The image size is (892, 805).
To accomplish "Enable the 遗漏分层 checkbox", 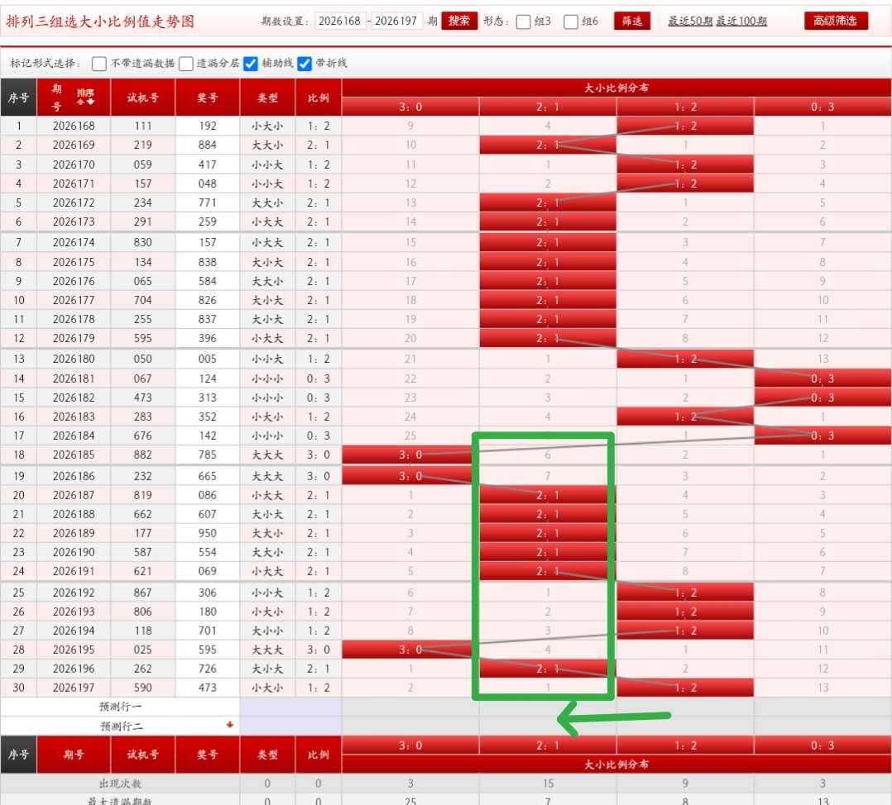I will pyautogui.click(x=186, y=64).
